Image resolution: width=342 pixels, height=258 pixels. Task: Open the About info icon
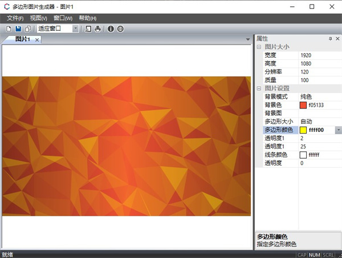coord(111,29)
